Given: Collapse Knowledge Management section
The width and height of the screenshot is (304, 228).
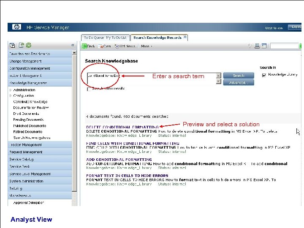Looking at the screenshot, I should click(40, 83).
